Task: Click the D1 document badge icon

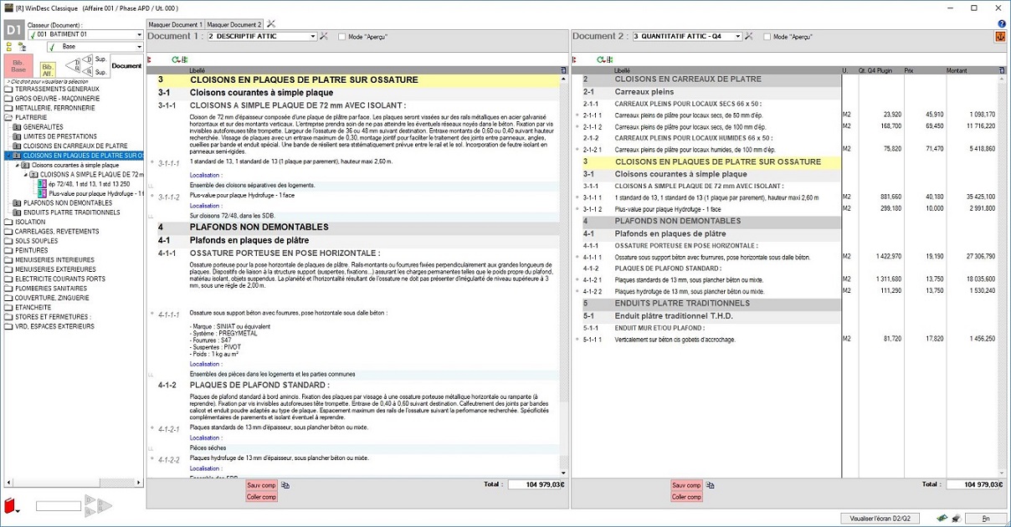Action: pos(13,30)
